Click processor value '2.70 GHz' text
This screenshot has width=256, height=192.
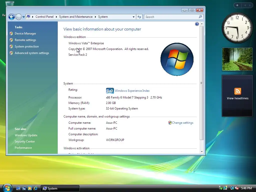tap(156, 97)
